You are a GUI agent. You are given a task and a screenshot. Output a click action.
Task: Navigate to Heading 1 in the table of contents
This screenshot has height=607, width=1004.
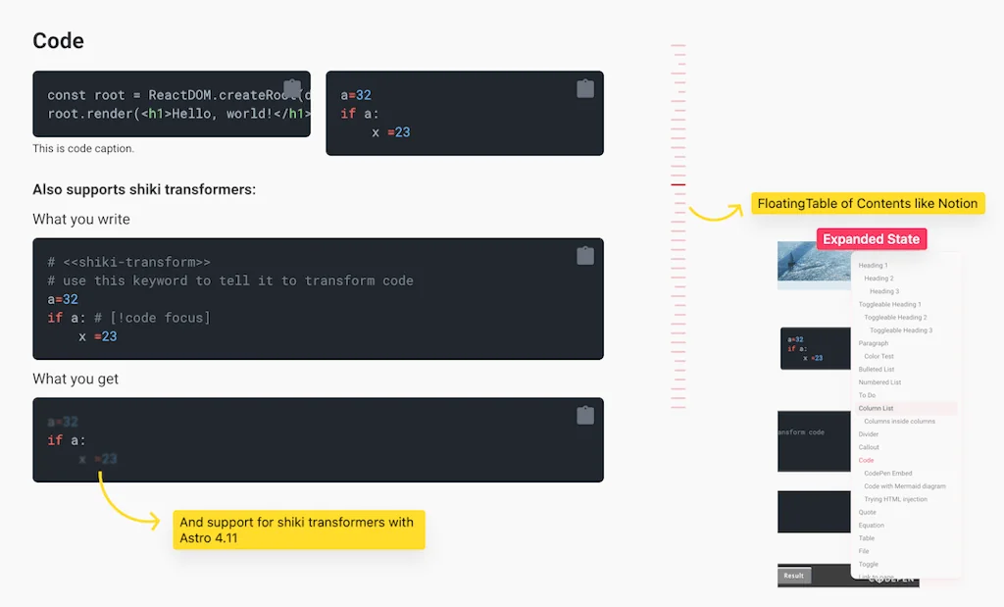(871, 265)
